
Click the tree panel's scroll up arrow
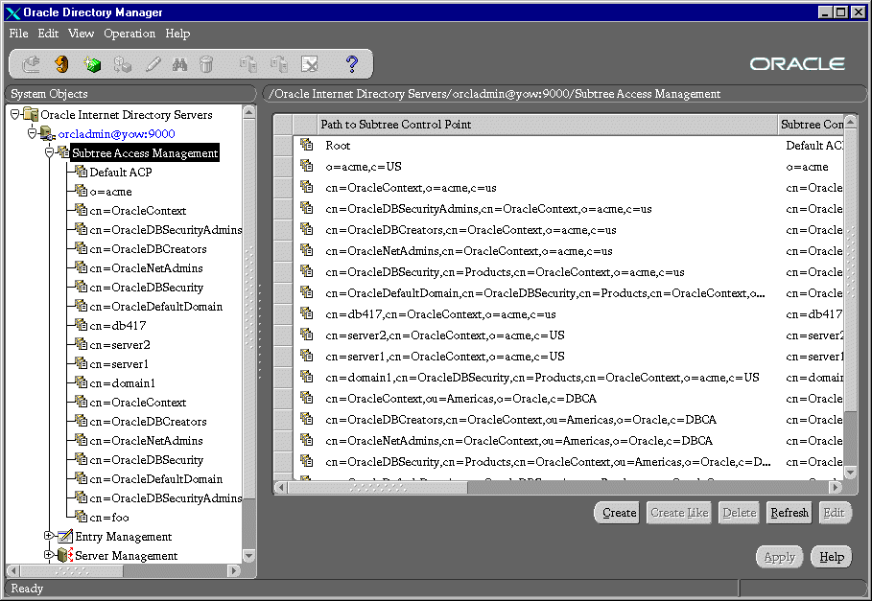(248, 112)
